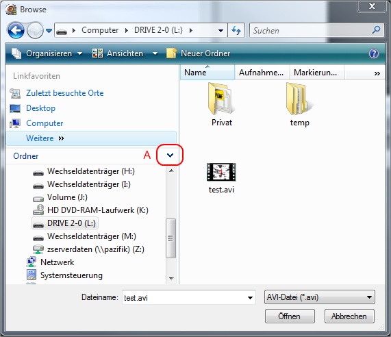Click the Netzwerk icon
Screen dimensions: 391x337
click(31, 262)
